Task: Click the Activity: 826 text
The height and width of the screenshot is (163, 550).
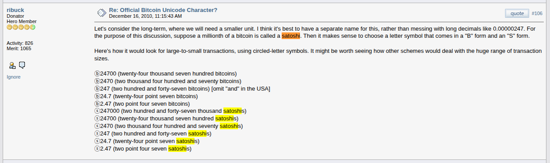Action: 20,43
